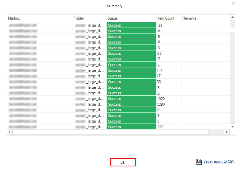Sort by the Item Count column header
Image resolution: width=242 pixels, height=172 pixels.
[x=169, y=18]
